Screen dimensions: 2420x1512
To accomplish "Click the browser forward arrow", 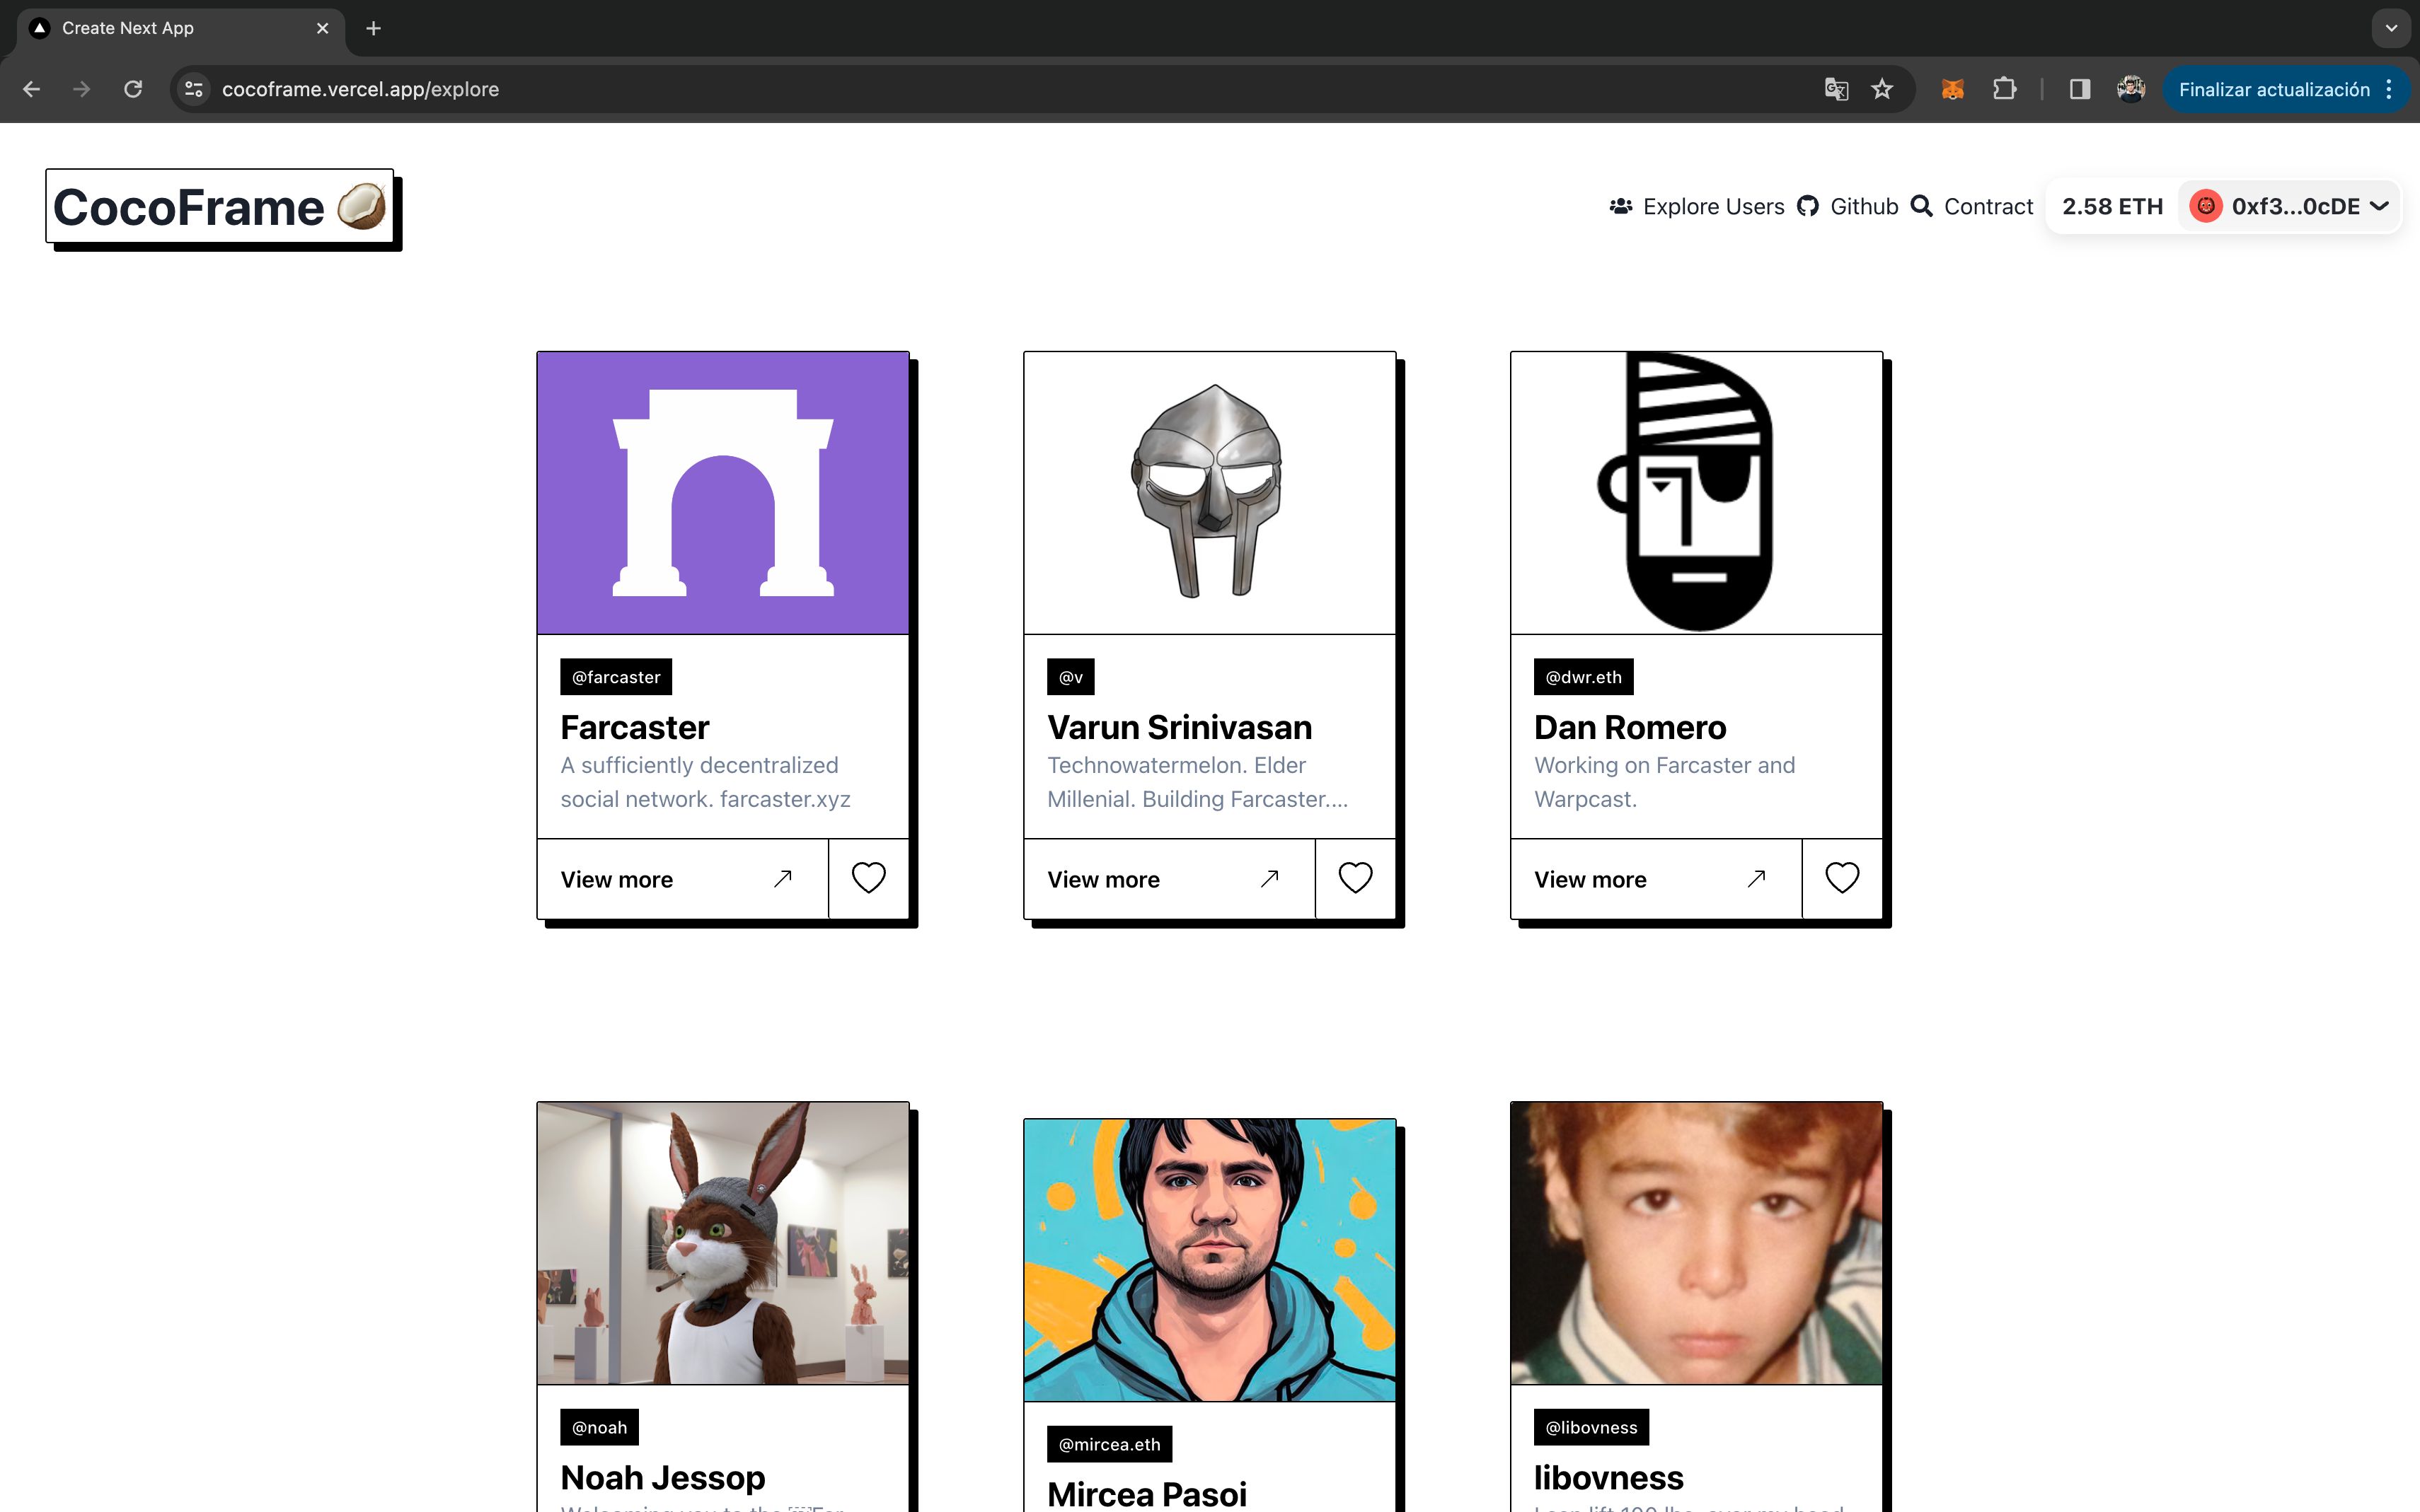I will click(82, 89).
